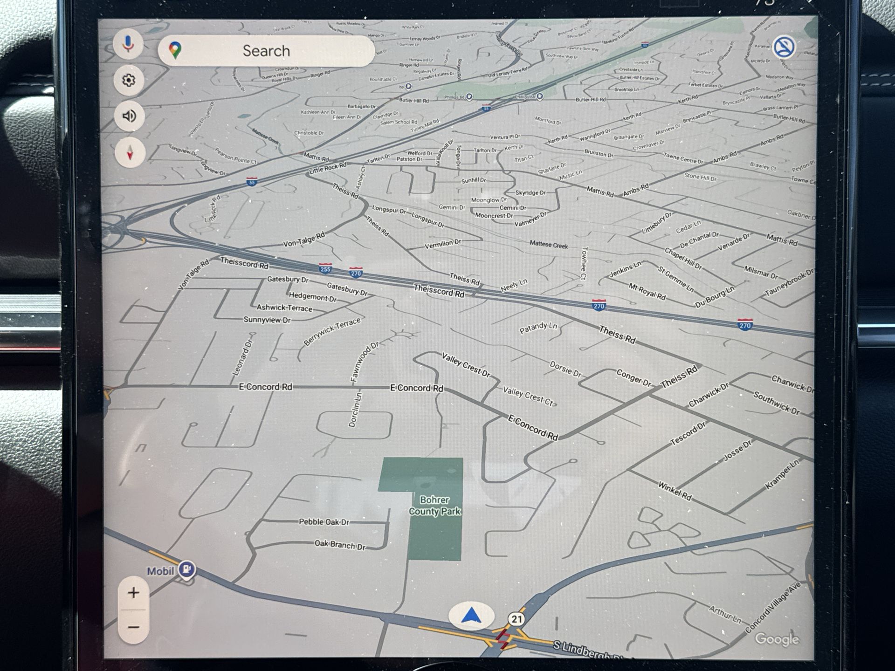
Task: Tap the Mattese Creek label
Action: click(549, 245)
